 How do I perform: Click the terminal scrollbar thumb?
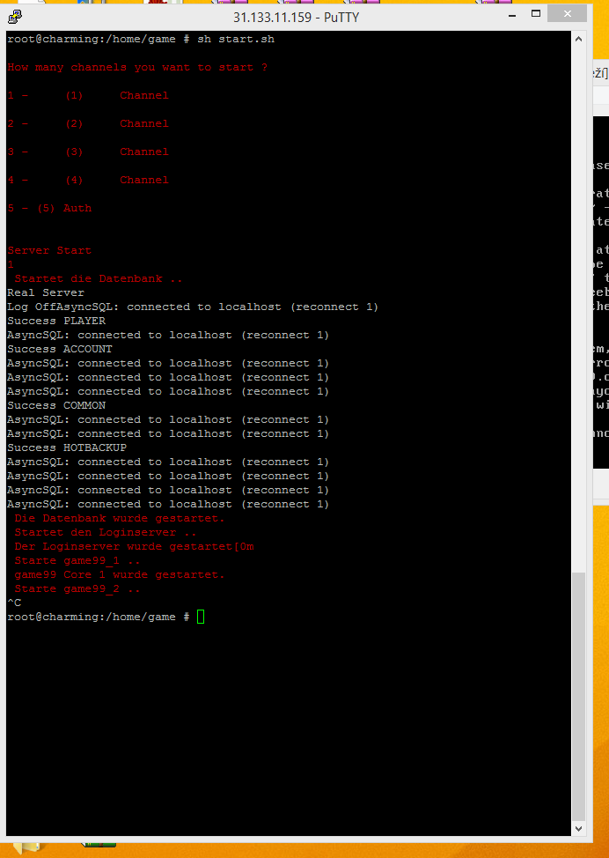coord(578,696)
